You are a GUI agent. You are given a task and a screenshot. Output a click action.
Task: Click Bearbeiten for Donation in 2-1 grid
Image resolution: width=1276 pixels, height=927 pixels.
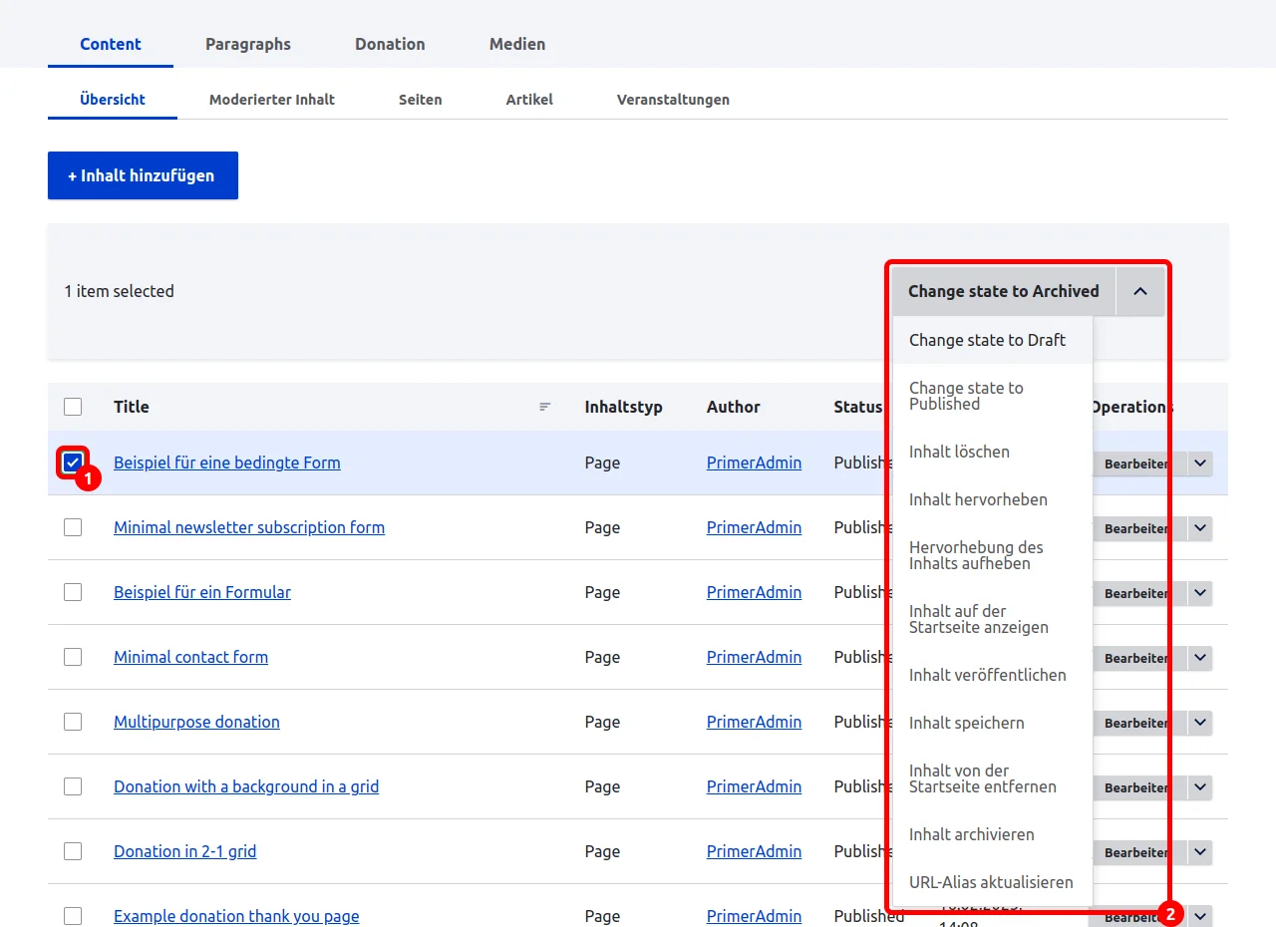tap(1138, 852)
